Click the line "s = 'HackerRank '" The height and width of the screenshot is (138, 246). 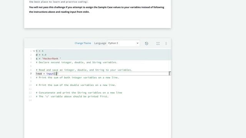click(x=48, y=59)
